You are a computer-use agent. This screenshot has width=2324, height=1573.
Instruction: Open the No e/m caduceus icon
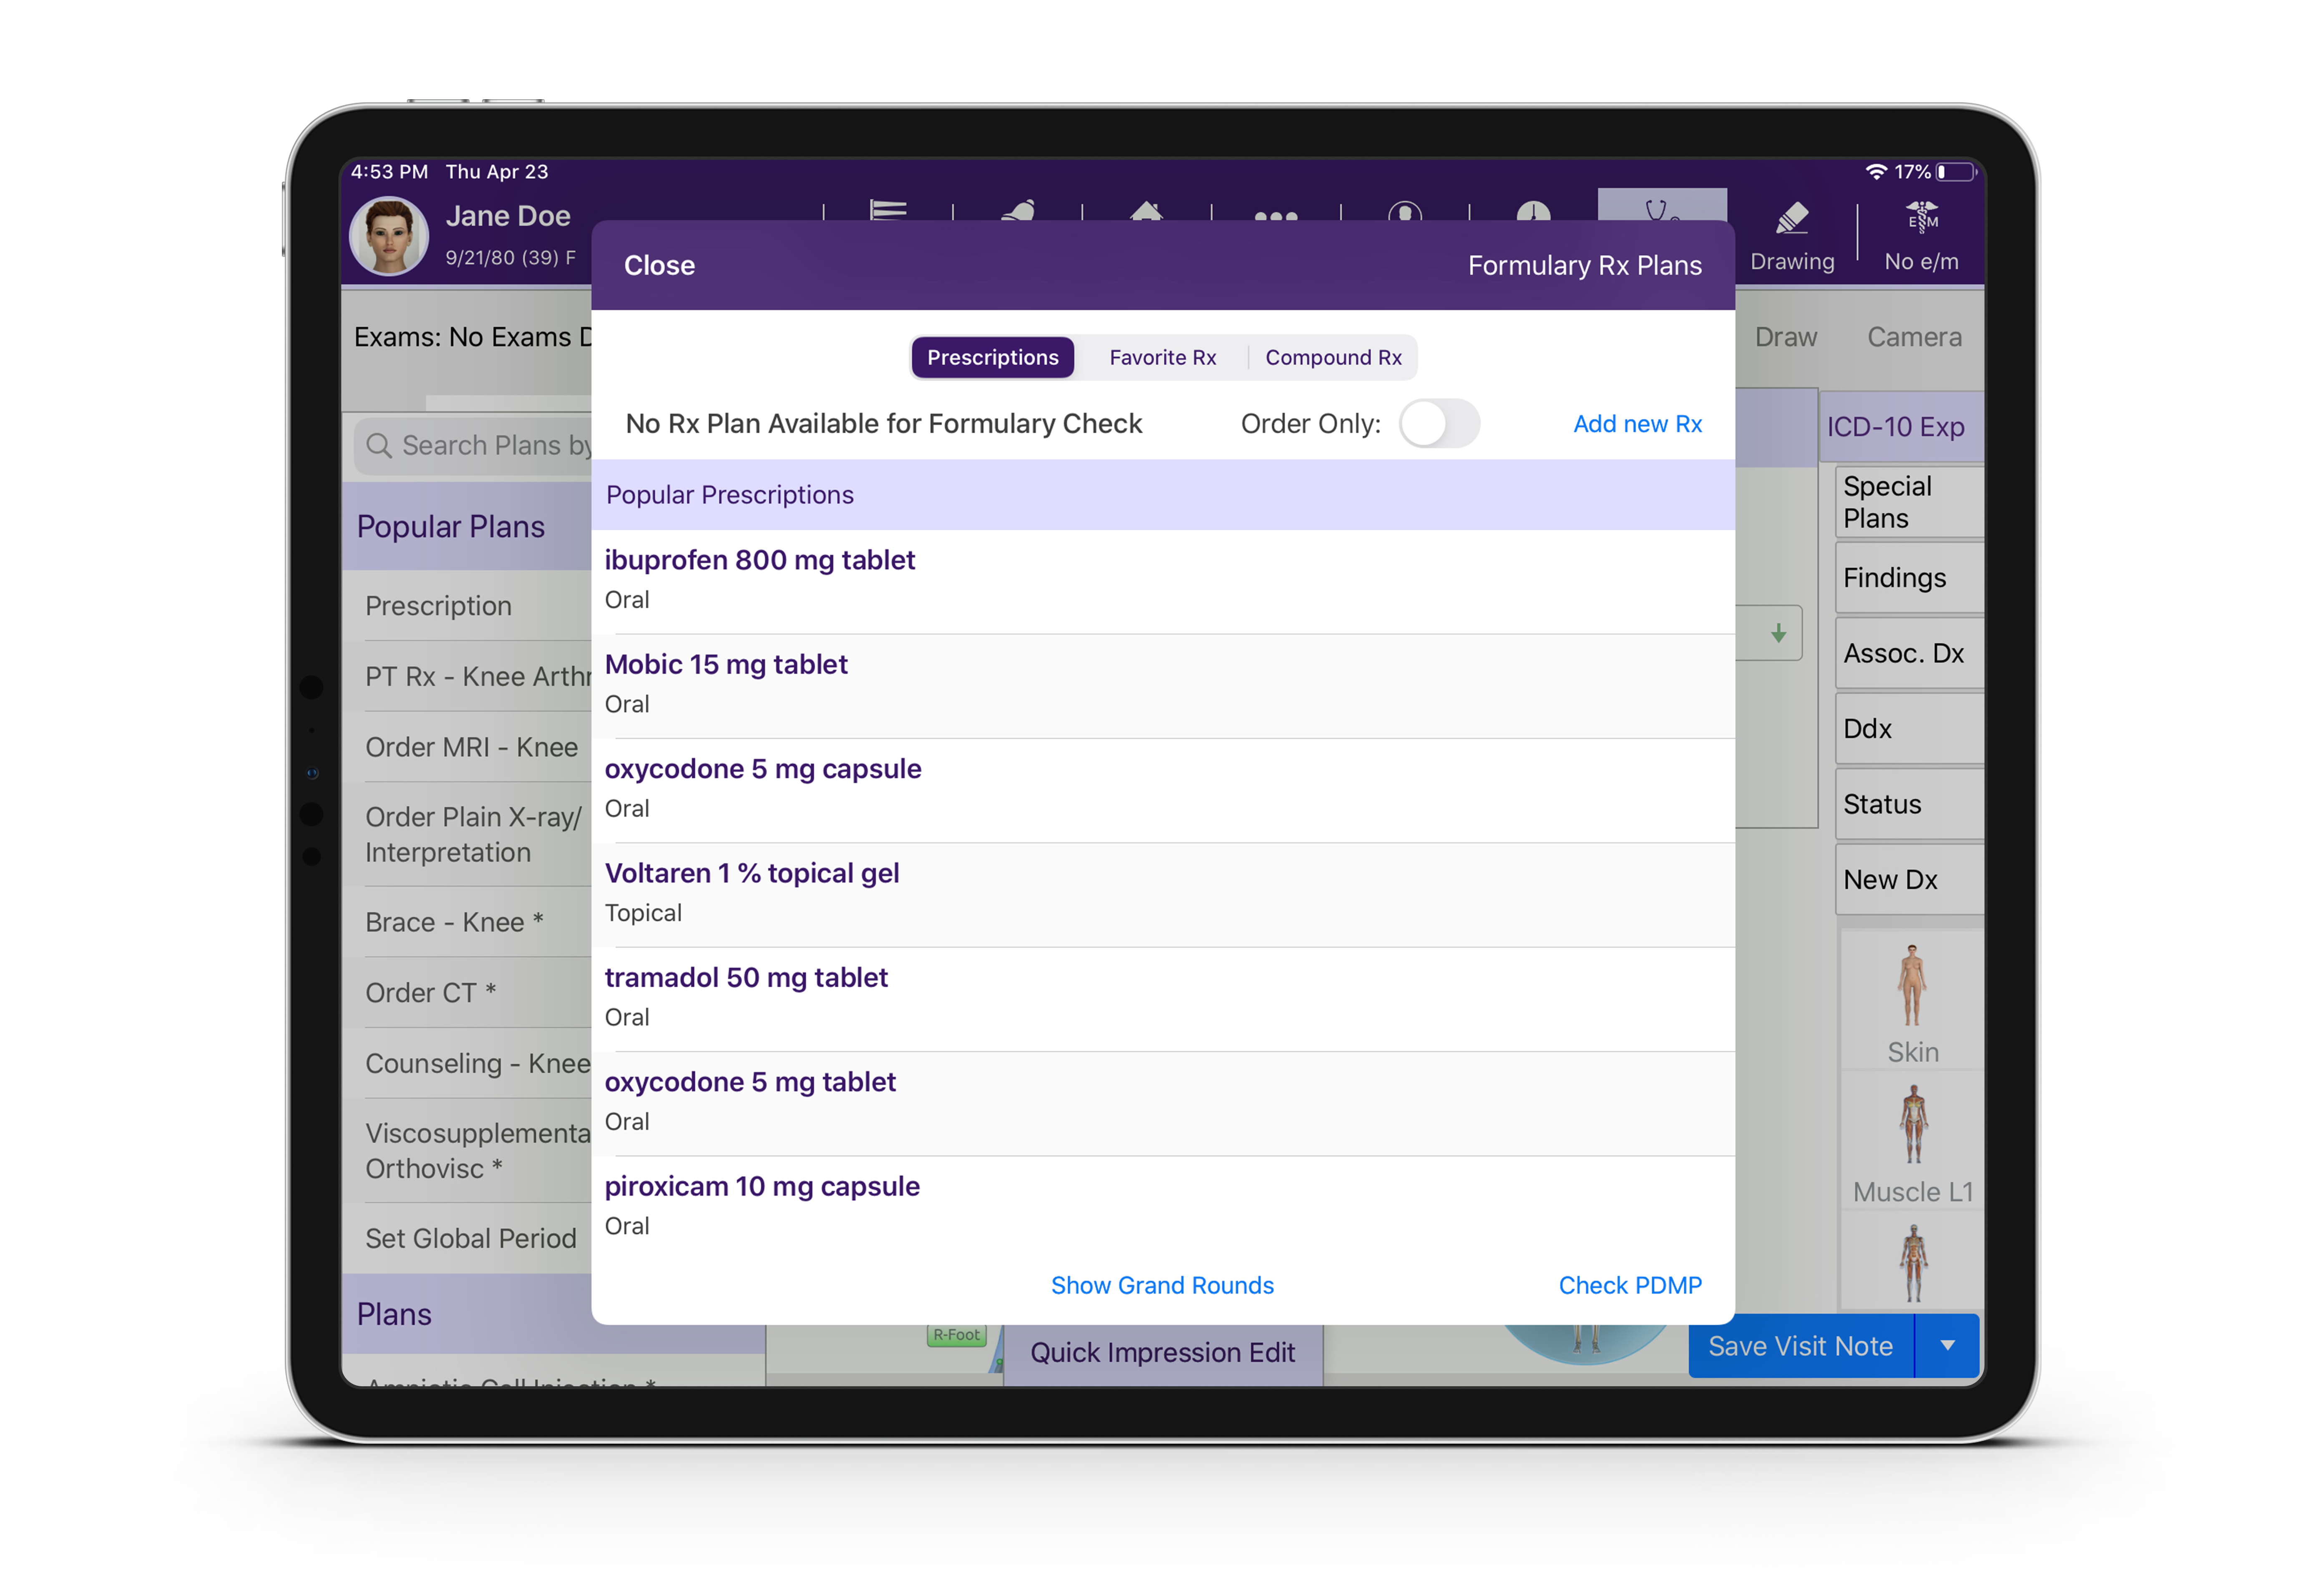(x=1921, y=217)
